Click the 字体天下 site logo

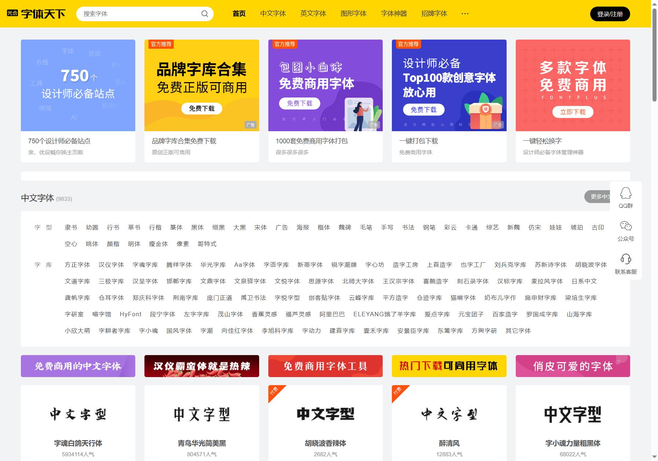coord(36,14)
